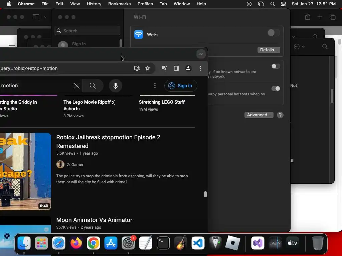Viewport: 342px width, 256px height.
Task: Launch GarageBand from the Dock
Action: 181,243
